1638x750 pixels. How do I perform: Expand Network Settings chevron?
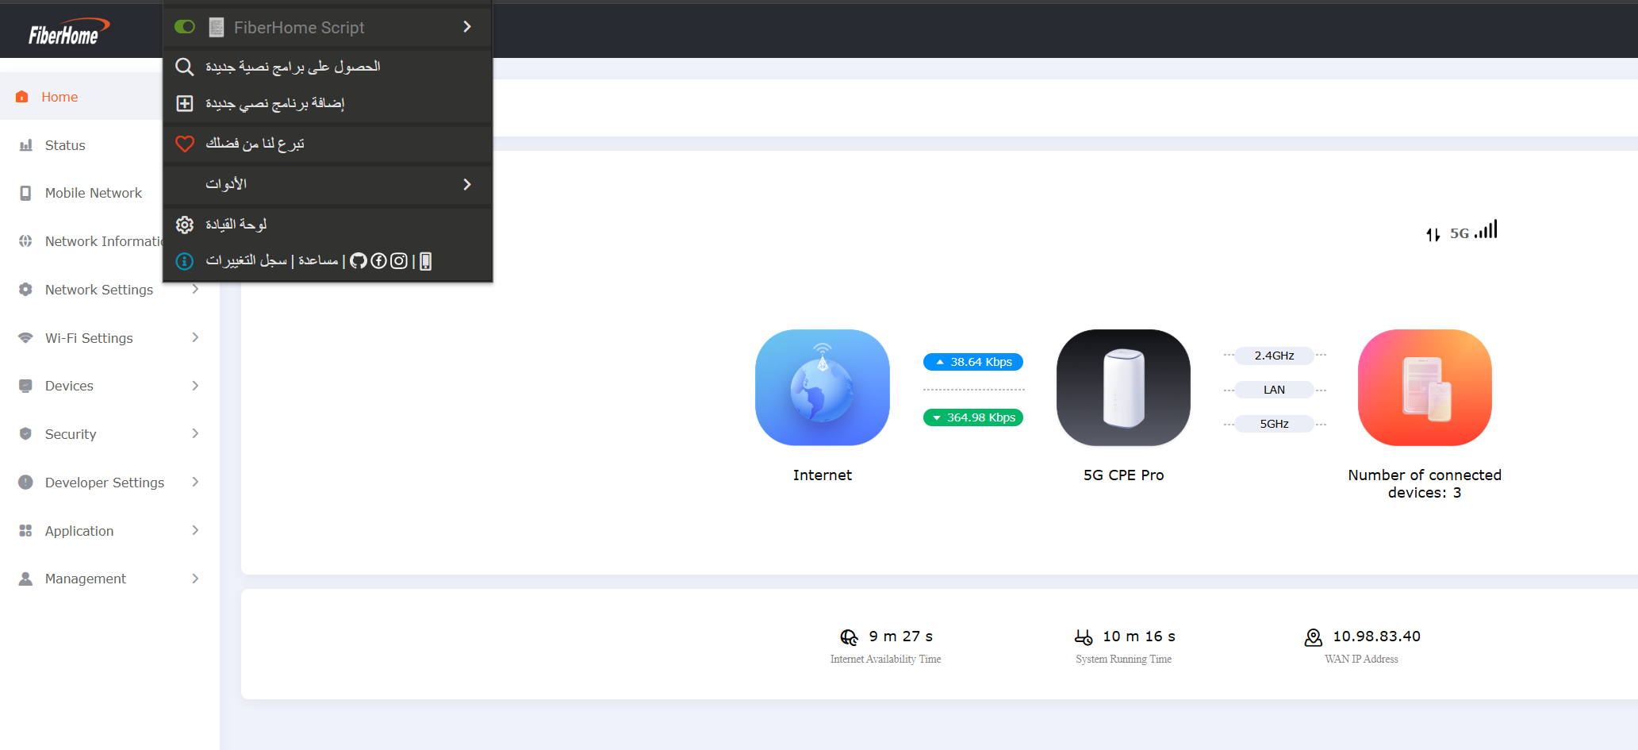coord(195,290)
